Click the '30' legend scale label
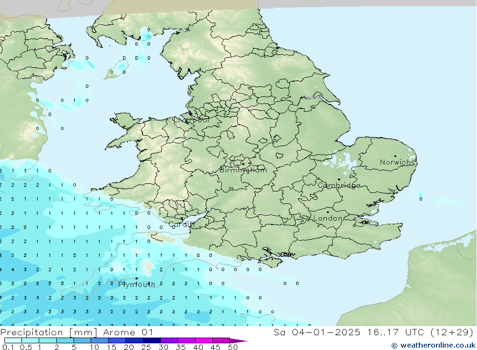 tap(163, 347)
